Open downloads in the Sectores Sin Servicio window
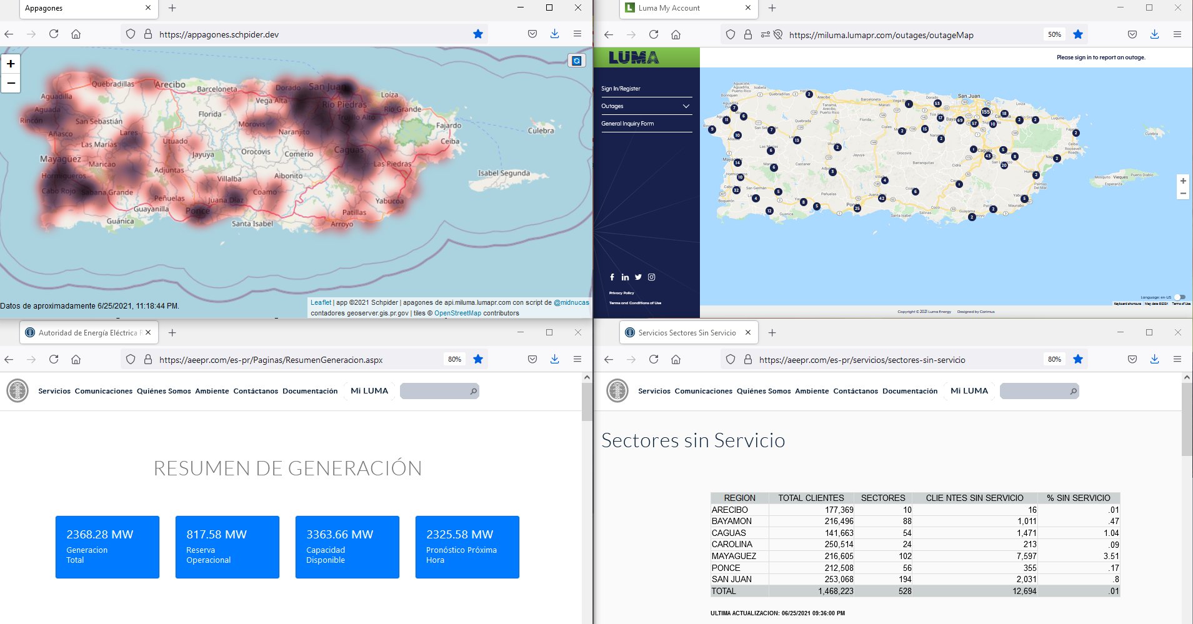This screenshot has width=1193, height=624. [1154, 359]
